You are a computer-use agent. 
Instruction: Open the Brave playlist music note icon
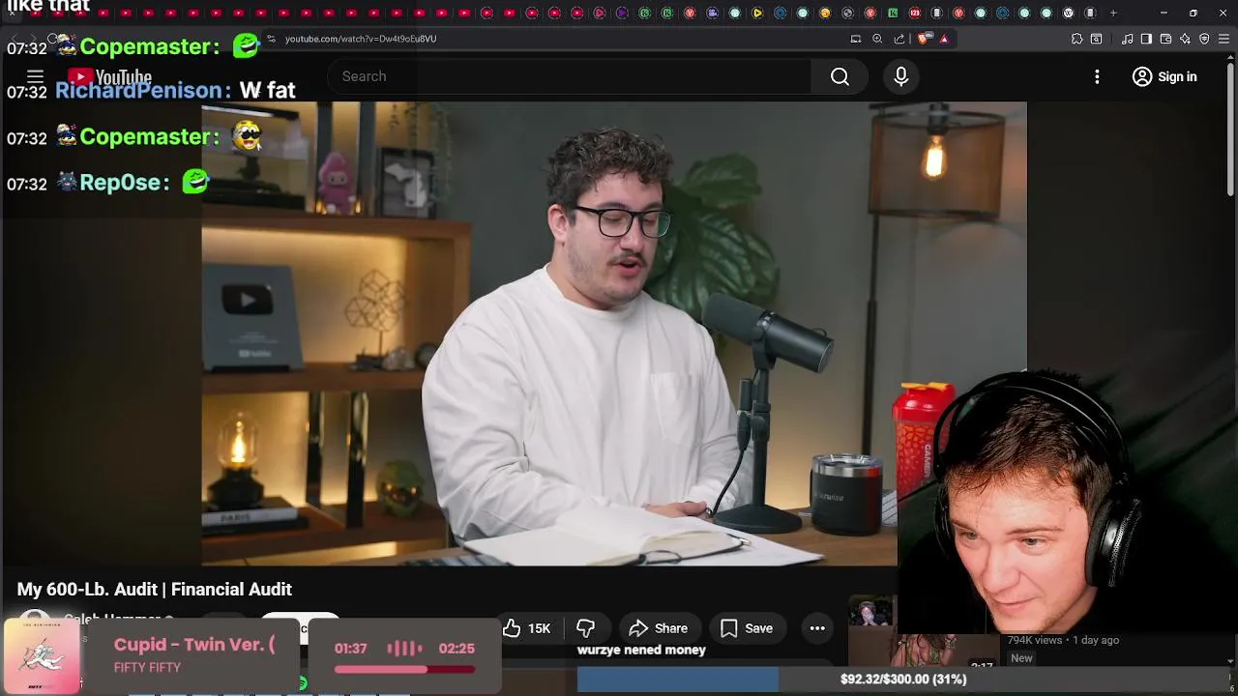pos(1128,39)
